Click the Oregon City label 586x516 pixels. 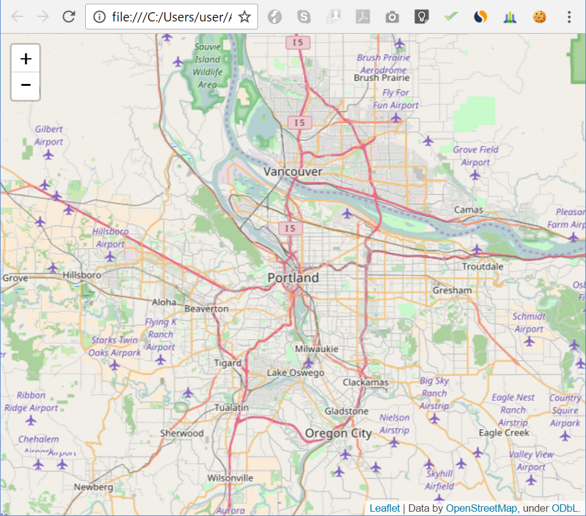[338, 433]
